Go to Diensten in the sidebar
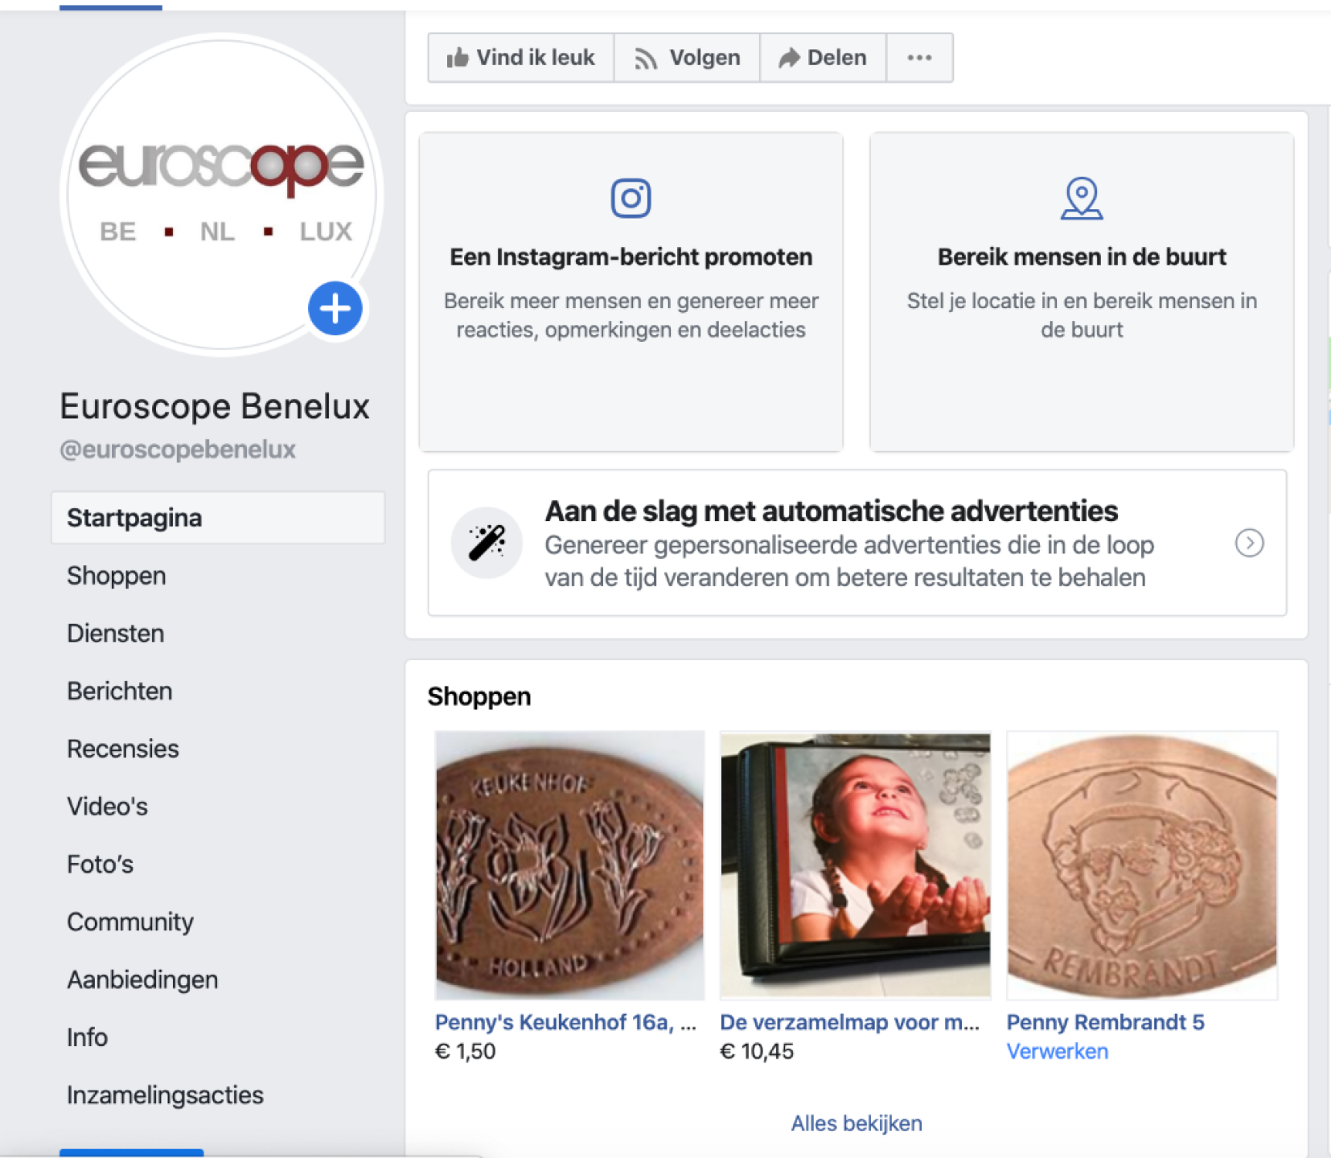Image resolution: width=1331 pixels, height=1158 pixels. click(116, 634)
